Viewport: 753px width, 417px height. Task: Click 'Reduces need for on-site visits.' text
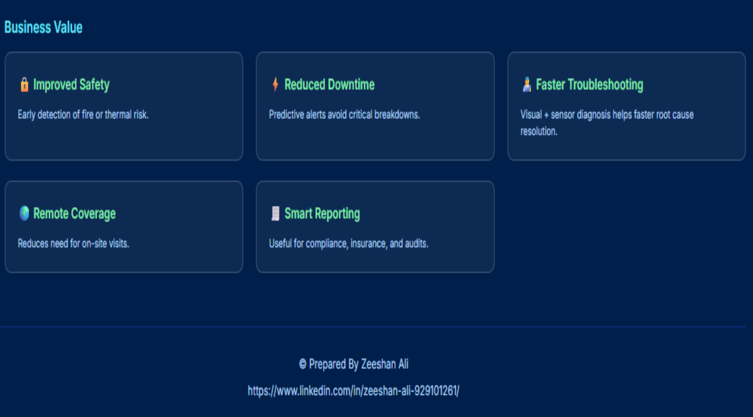73,244
